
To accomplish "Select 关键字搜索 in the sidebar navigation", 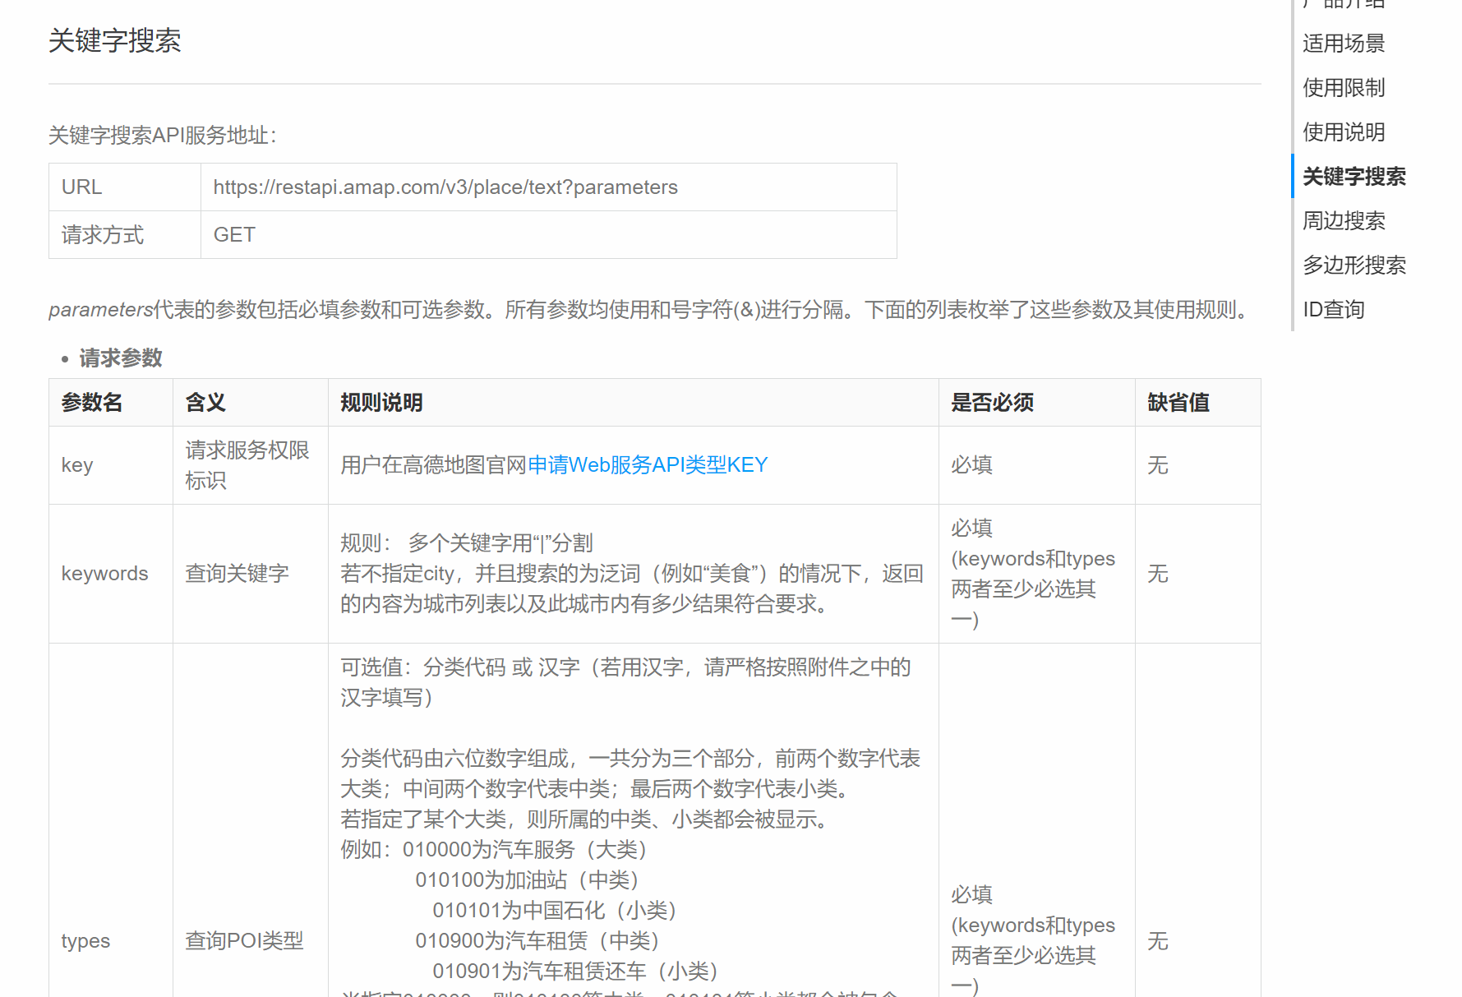I will point(1354,176).
